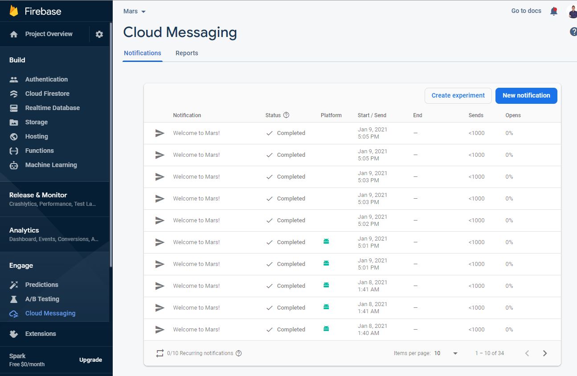Click the Machine Learning robot icon

tap(14, 165)
